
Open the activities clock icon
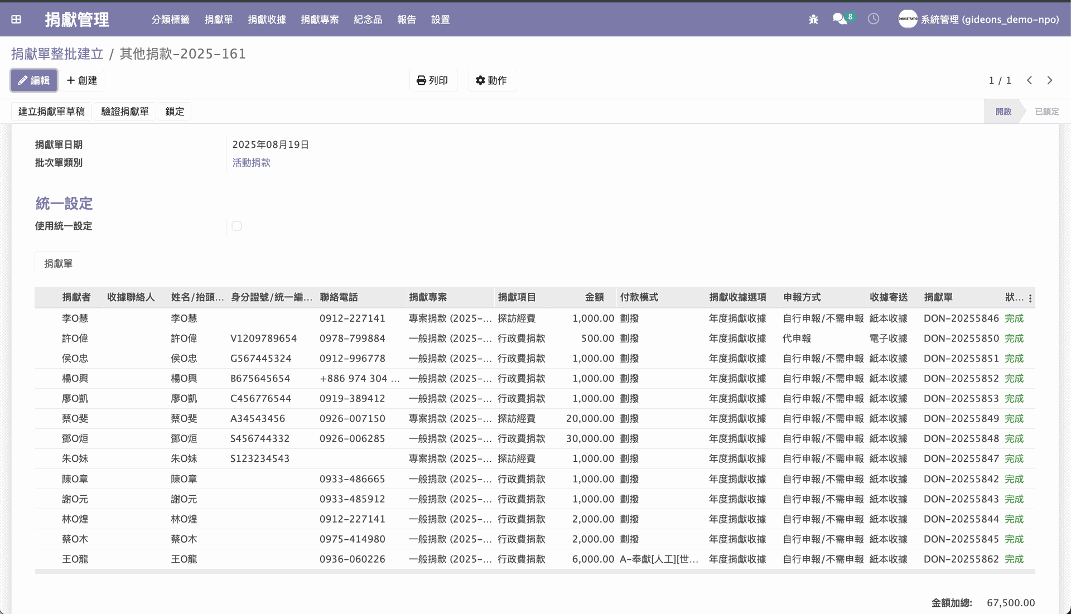point(874,19)
